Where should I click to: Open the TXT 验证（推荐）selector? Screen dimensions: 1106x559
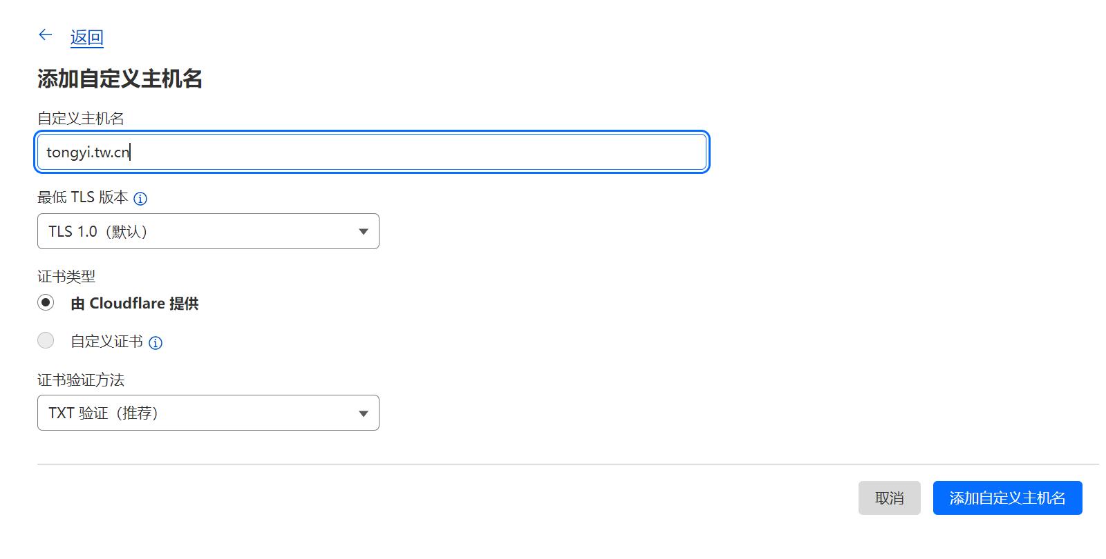207,413
